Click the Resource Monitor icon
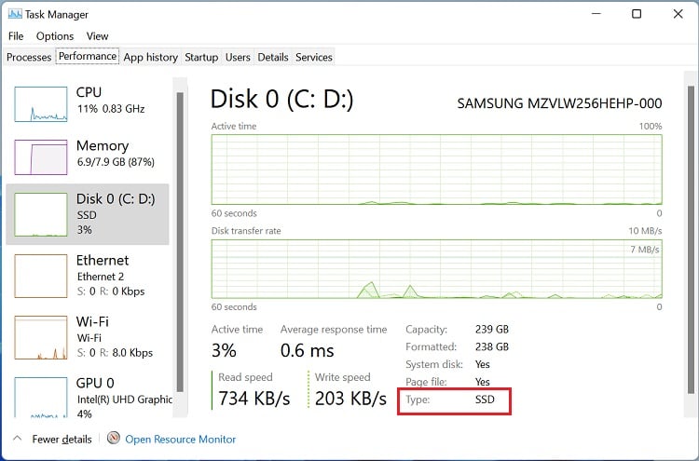The width and height of the screenshot is (699, 461). click(x=114, y=439)
